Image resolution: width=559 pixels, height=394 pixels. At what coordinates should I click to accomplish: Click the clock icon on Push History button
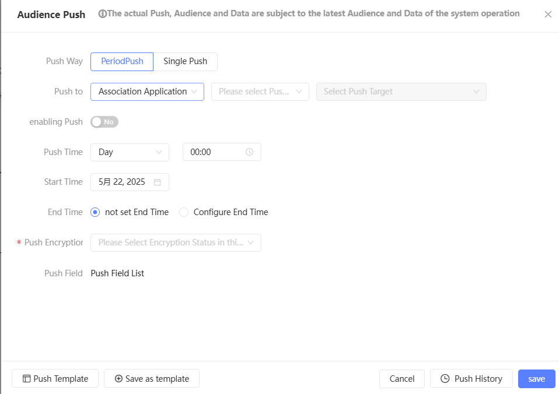pyautogui.click(x=445, y=379)
